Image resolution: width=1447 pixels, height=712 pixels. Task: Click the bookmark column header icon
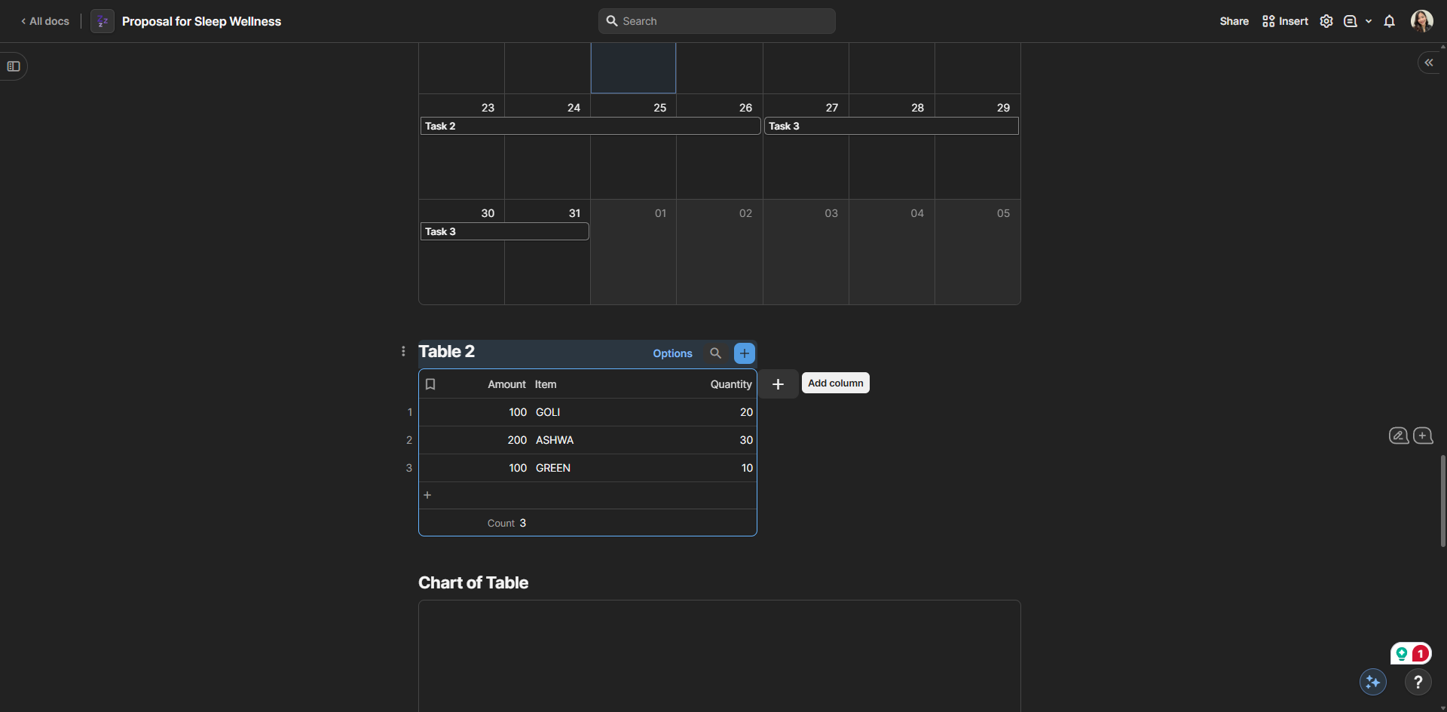pyautogui.click(x=430, y=384)
